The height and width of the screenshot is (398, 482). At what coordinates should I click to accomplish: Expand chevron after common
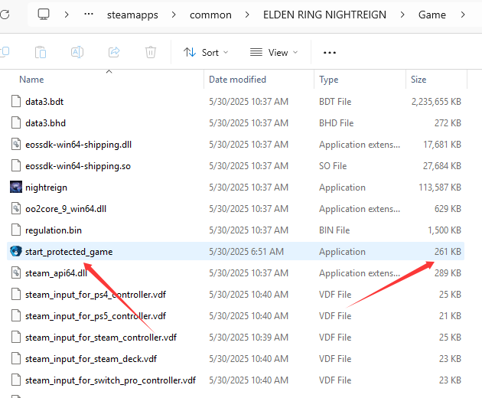247,15
